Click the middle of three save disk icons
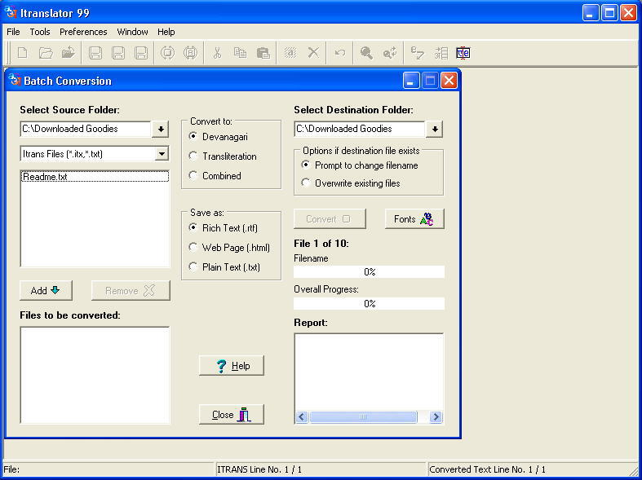This screenshot has width=642, height=480. (x=118, y=53)
